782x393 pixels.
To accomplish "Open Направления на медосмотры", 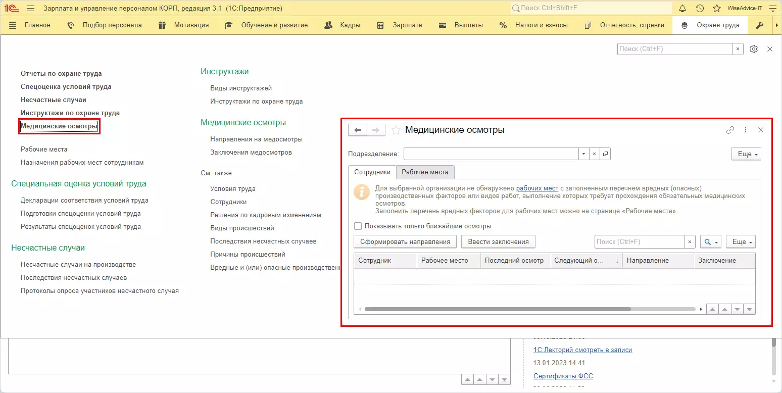I will click(257, 139).
